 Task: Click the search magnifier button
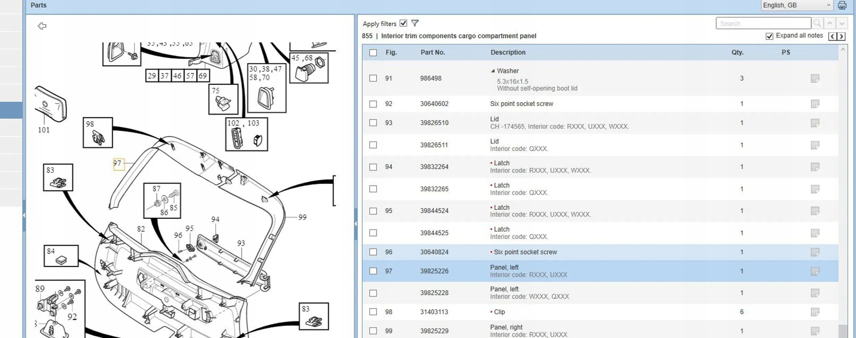[817, 23]
